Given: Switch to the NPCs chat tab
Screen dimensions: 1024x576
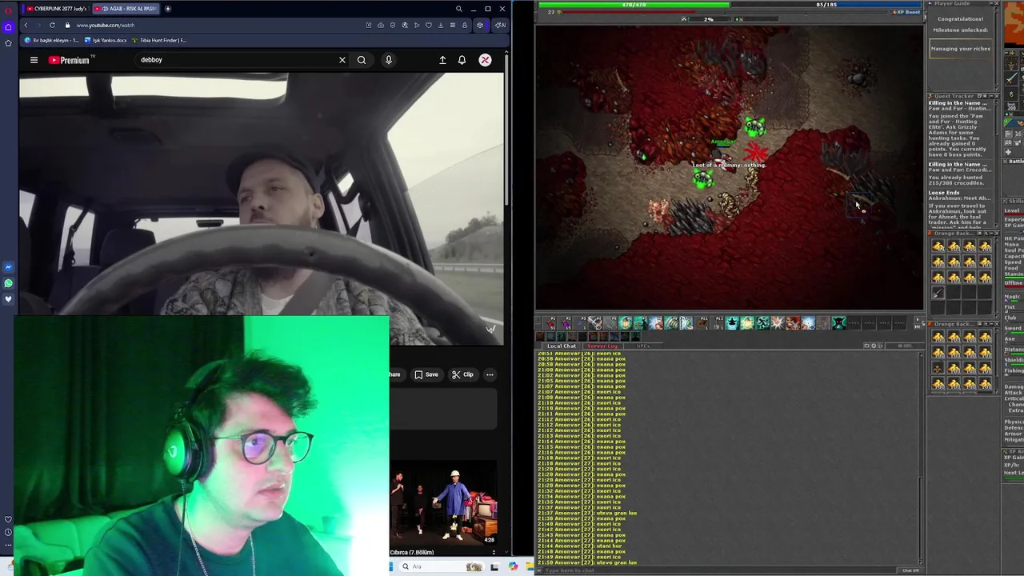Looking at the screenshot, I should click(x=642, y=346).
